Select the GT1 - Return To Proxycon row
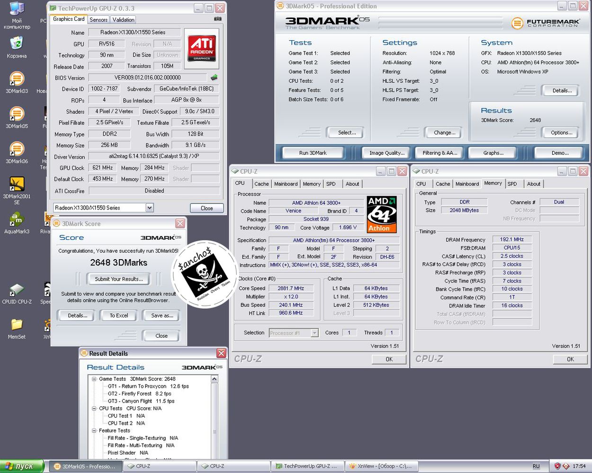 pos(148,386)
